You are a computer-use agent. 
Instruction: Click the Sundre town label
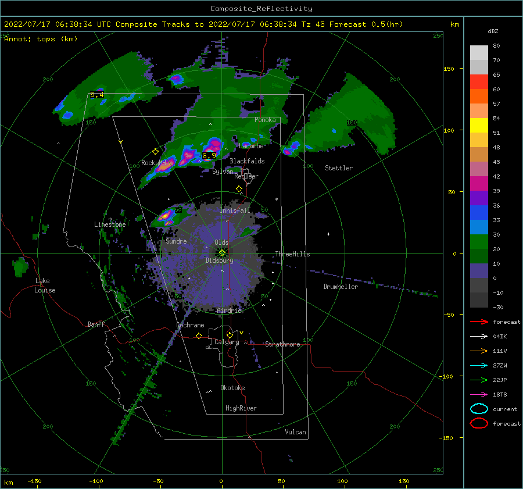tap(176, 241)
